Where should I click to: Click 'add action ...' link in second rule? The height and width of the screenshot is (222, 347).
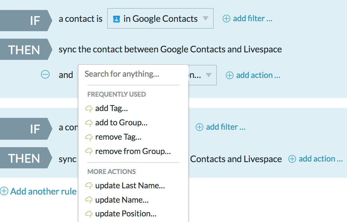(321, 159)
